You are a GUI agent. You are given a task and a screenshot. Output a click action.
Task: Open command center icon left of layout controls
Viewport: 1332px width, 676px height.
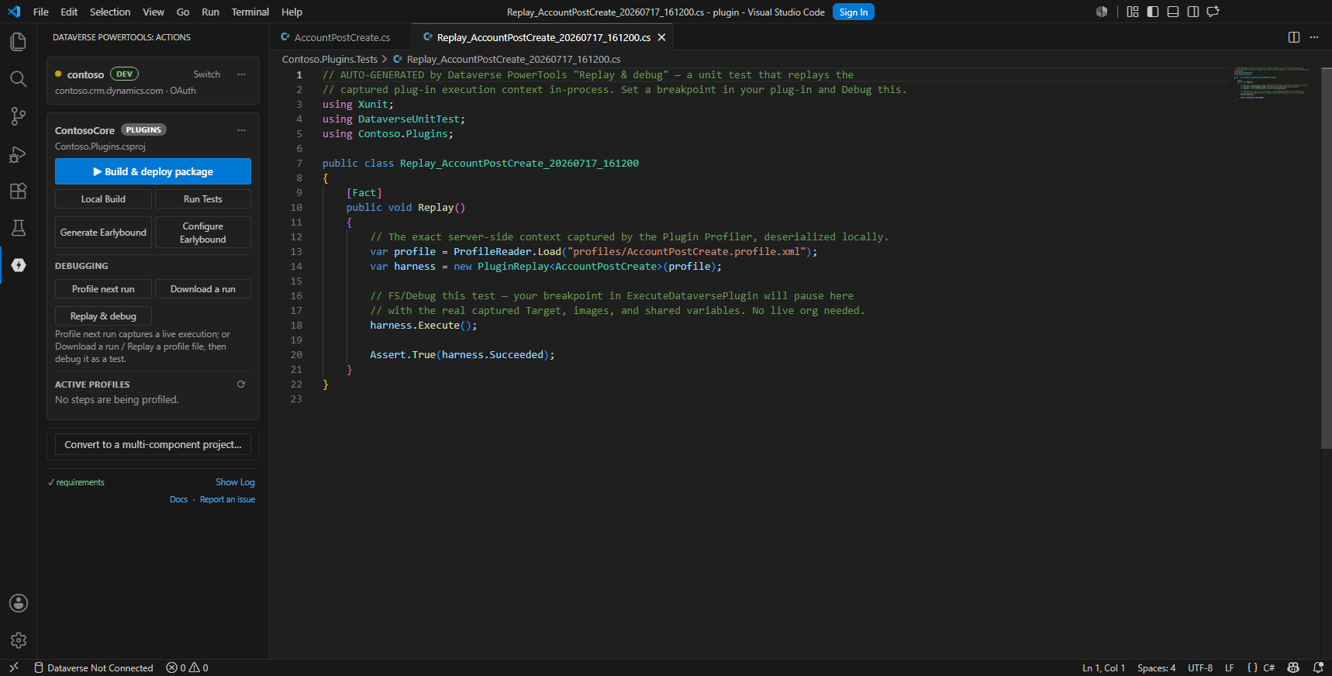(x=1102, y=12)
